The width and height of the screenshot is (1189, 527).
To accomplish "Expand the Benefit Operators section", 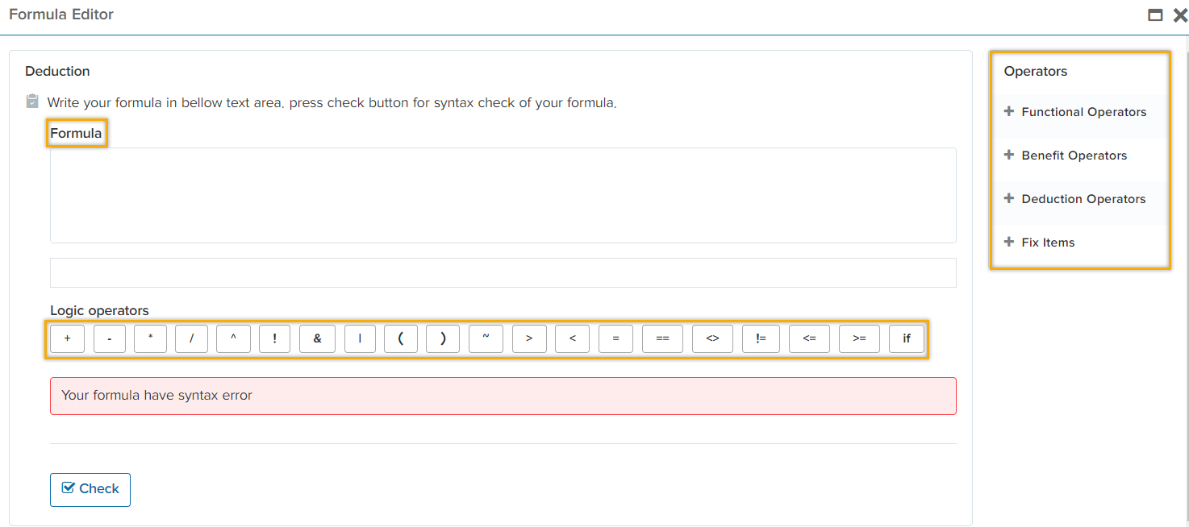I will point(1073,156).
